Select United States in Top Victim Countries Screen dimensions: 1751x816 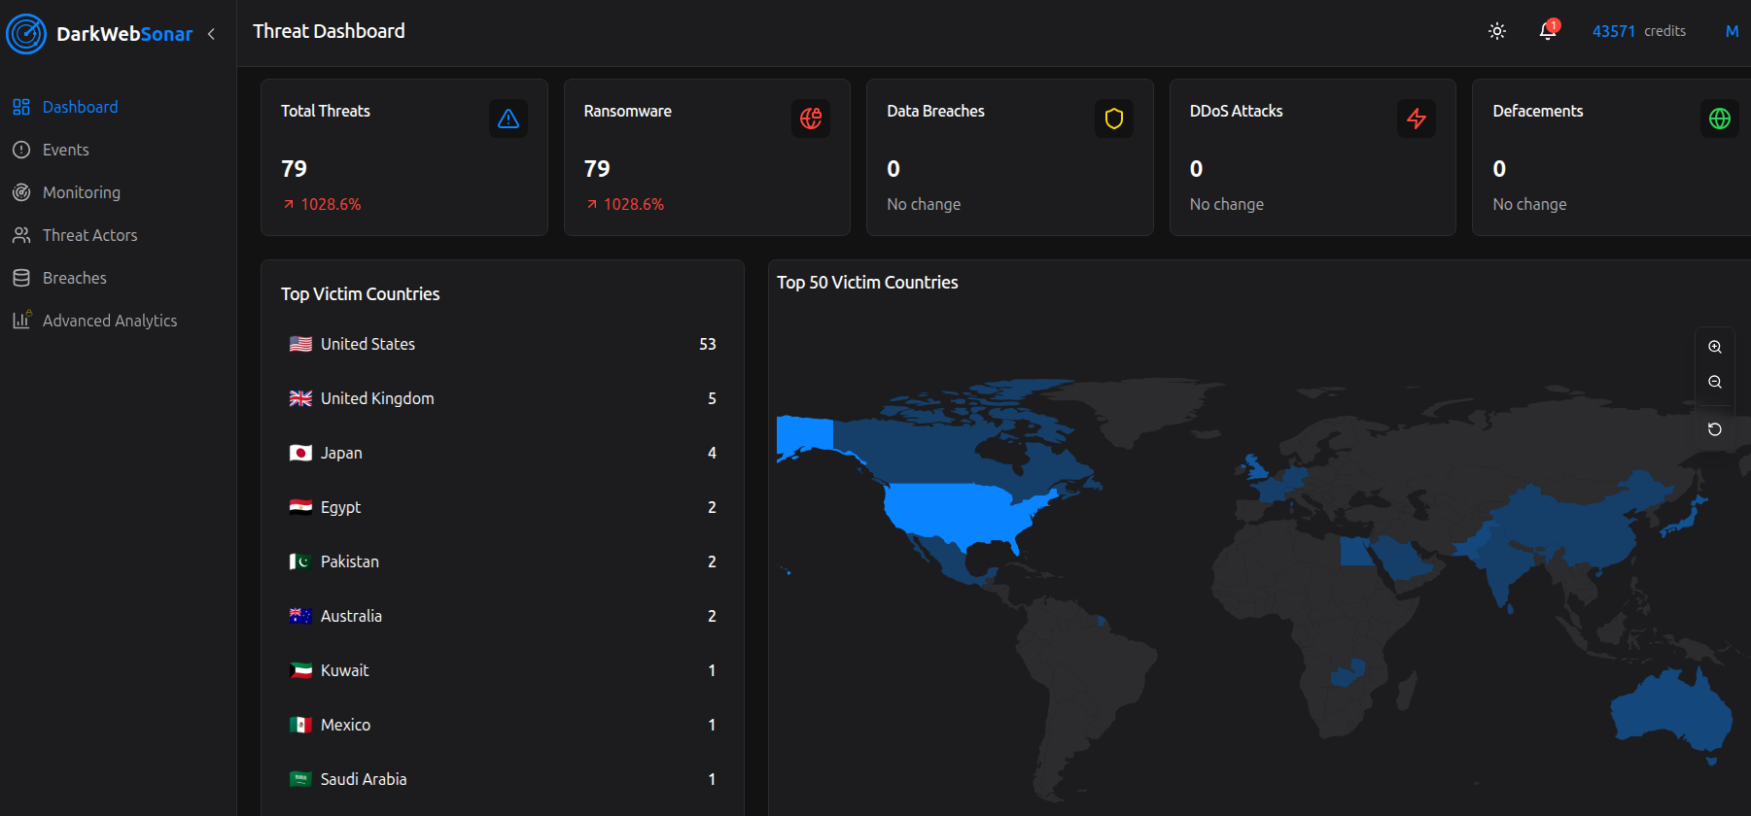[x=368, y=344]
